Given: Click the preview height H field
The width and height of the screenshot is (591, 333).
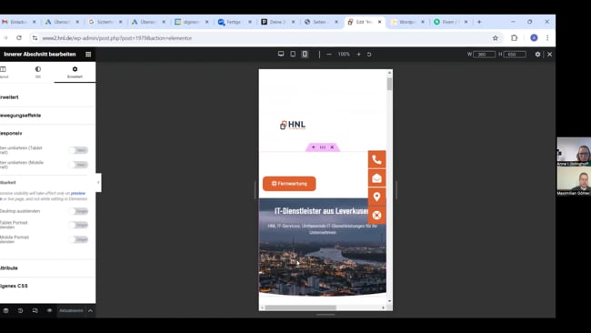Looking at the screenshot, I should tap(515, 55).
